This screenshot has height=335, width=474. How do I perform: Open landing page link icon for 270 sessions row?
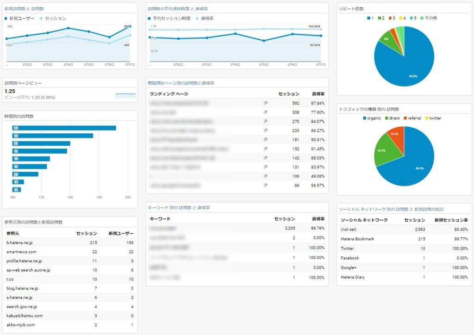pyautogui.click(x=265, y=121)
